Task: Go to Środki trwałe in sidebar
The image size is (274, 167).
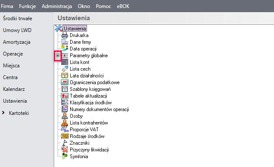Action: [x=18, y=19]
